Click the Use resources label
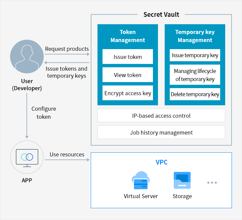The width and height of the screenshot is (242, 220). (x=67, y=154)
